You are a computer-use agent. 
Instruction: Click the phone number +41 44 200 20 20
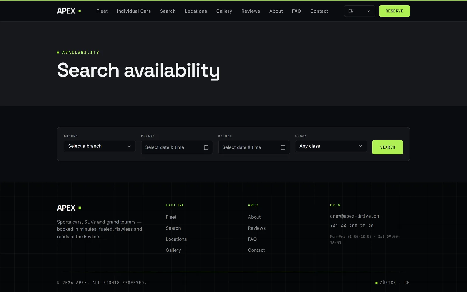352,226
